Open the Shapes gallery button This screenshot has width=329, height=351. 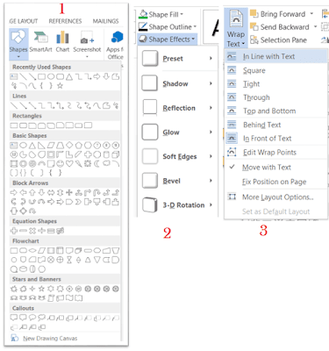click(x=18, y=44)
